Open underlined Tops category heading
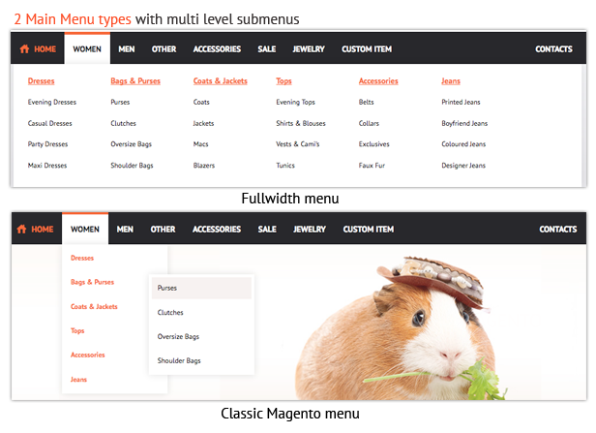 click(283, 81)
